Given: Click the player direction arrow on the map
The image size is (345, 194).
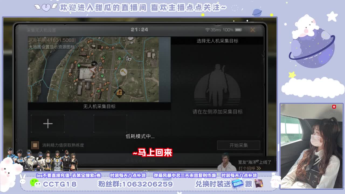Looking at the screenshot, I should coord(94,70).
